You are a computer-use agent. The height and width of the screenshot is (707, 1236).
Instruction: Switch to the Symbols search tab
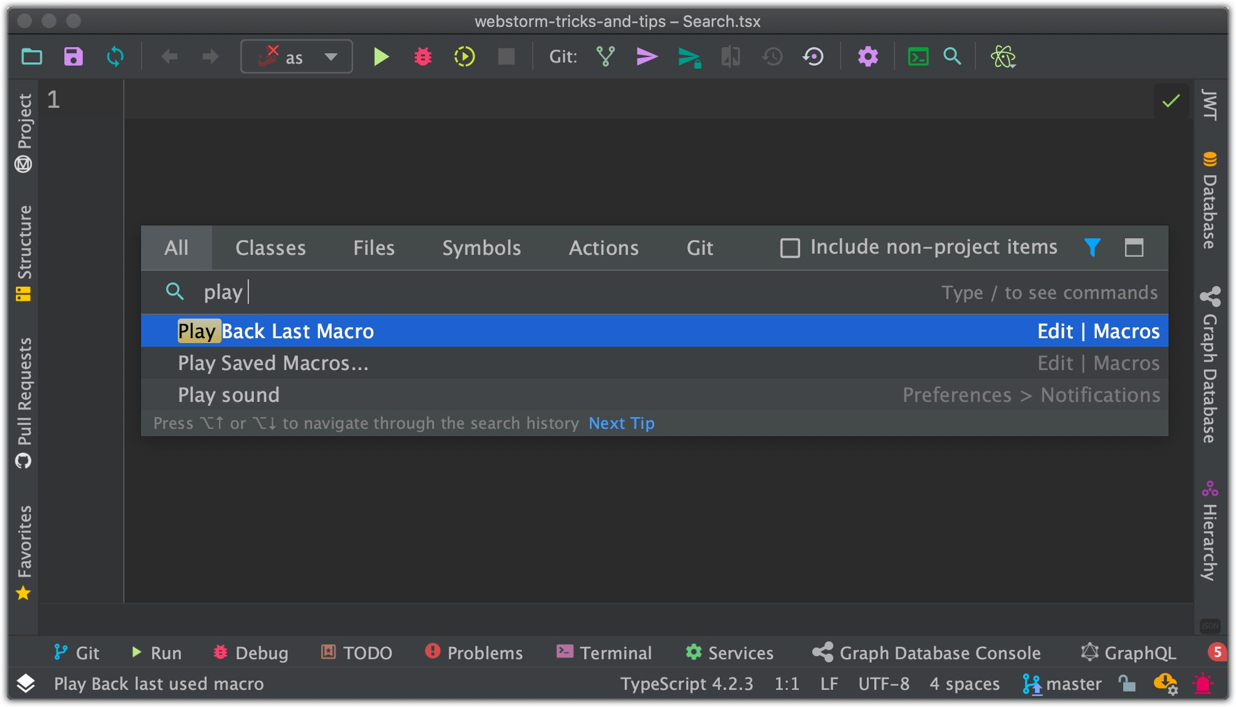coord(481,248)
